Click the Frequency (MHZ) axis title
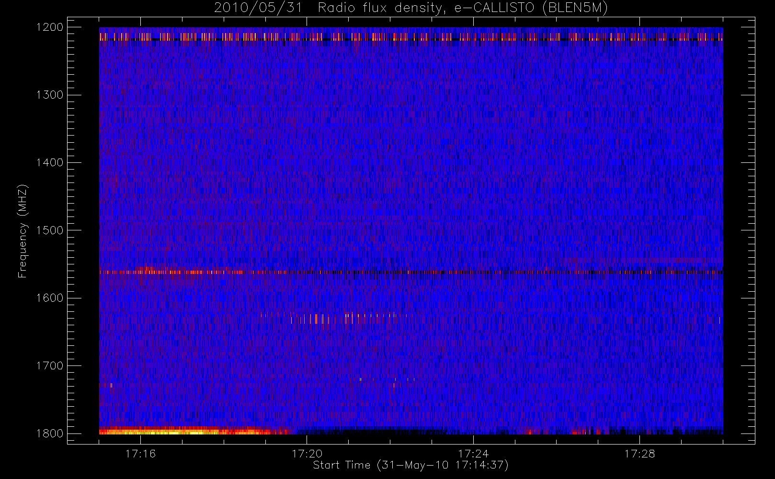 (x=23, y=231)
